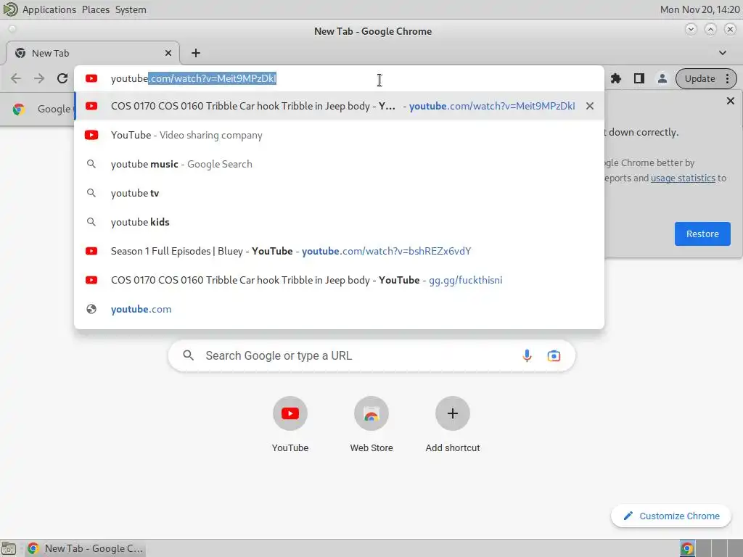Screen dimensions: 743x557
Task: Click the desktop logo icon left of Applications
Action: 10,9
